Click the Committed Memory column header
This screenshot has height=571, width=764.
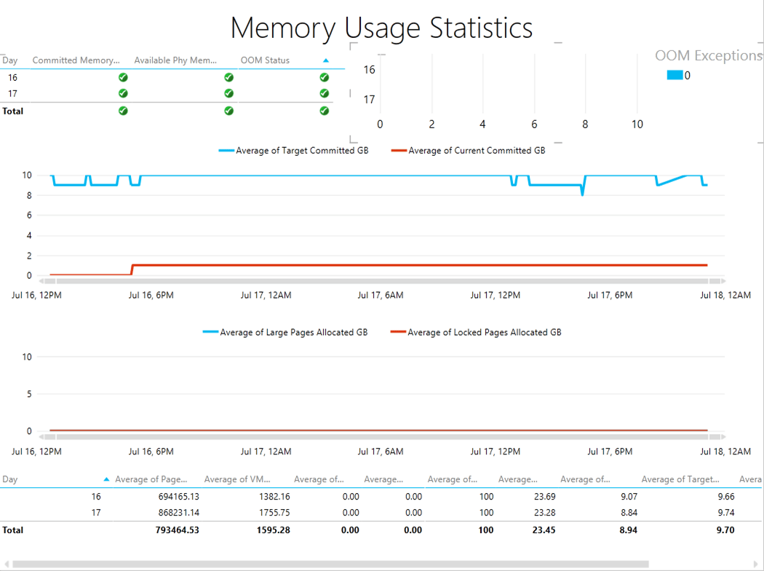[x=76, y=60]
